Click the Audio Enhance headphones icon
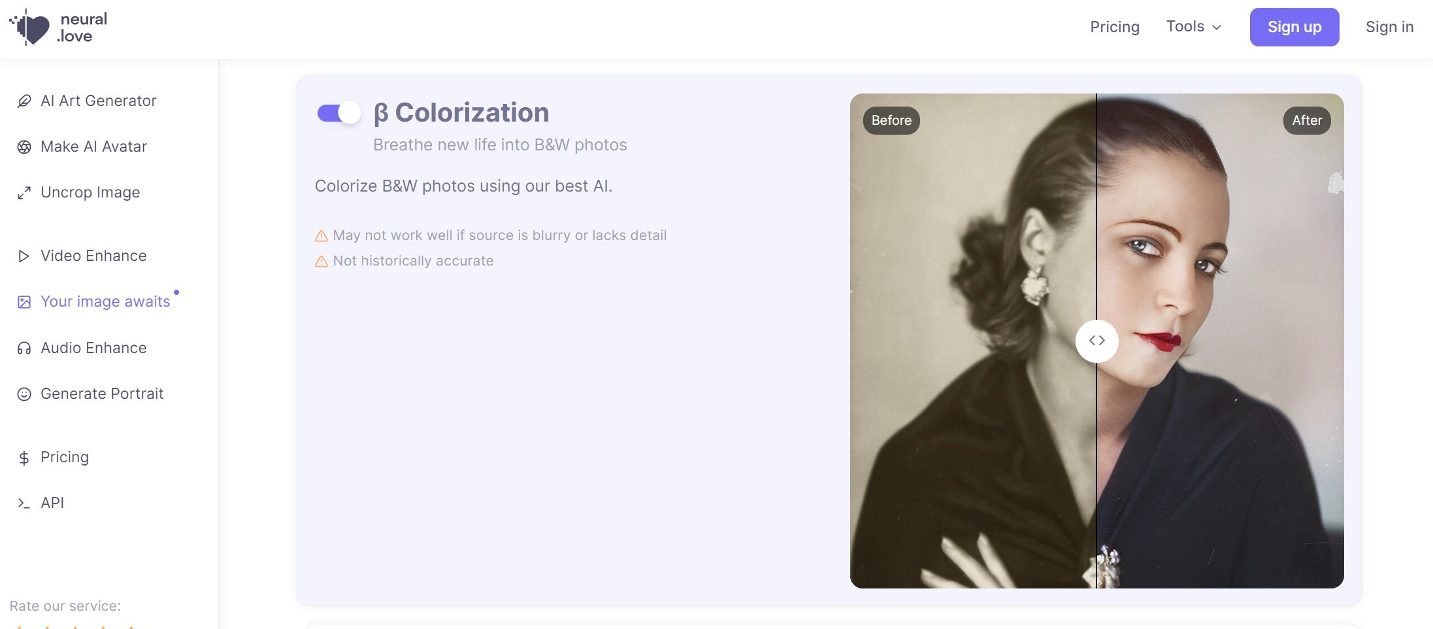The height and width of the screenshot is (629, 1433). 24,348
